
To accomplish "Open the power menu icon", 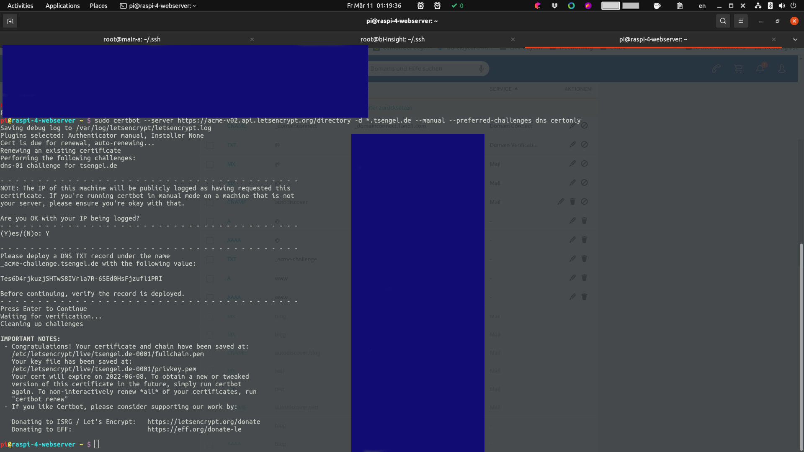I will pyautogui.click(x=793, y=5).
